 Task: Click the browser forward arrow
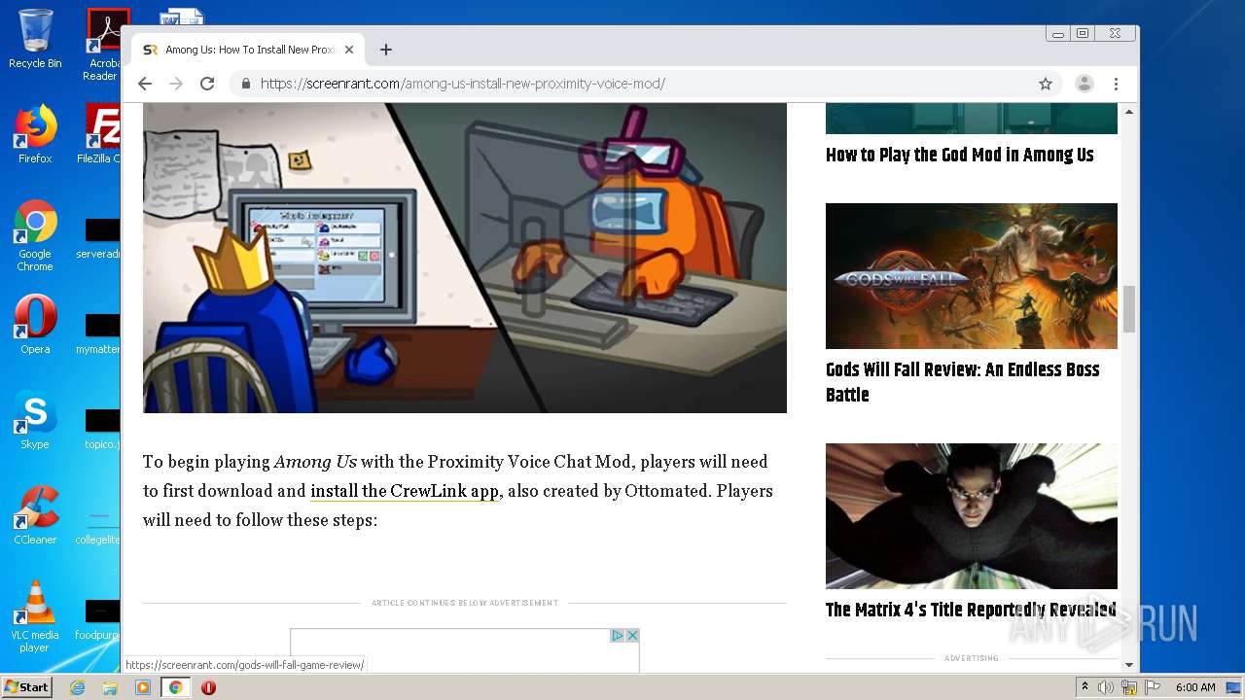point(176,84)
